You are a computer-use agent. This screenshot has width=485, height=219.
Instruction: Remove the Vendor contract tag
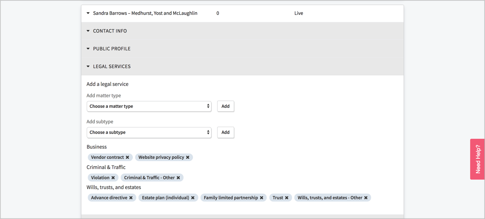coord(127,157)
